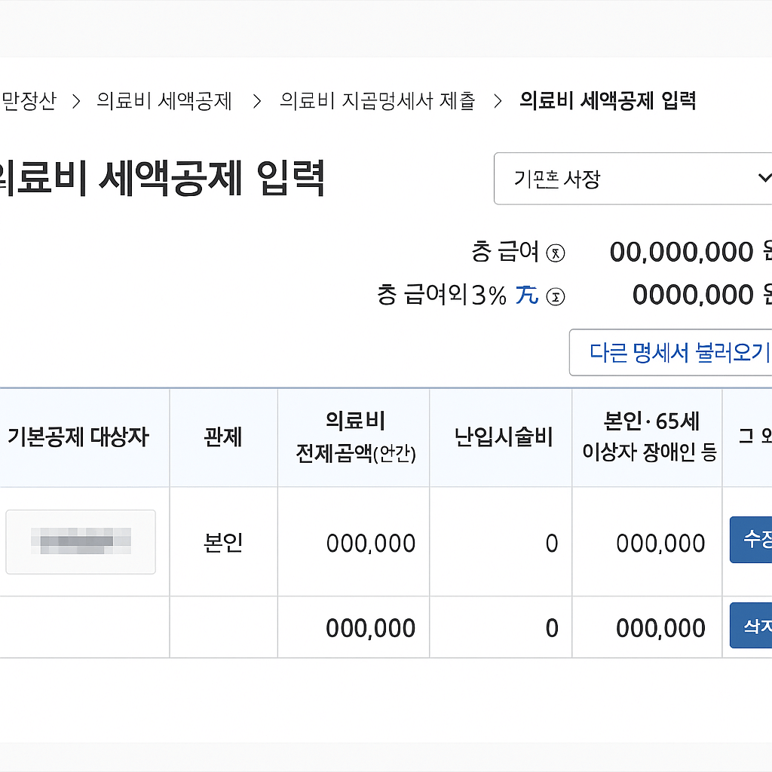Screen dimensions: 772x772
Task: Select the 본인 cell in the table
Action: click(x=223, y=541)
